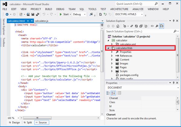Click the Home icon in Solution Explorer
Screen dimensions: 181x127
118,26
